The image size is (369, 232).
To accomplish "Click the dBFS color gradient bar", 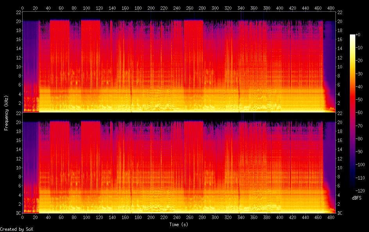I will (353, 112).
